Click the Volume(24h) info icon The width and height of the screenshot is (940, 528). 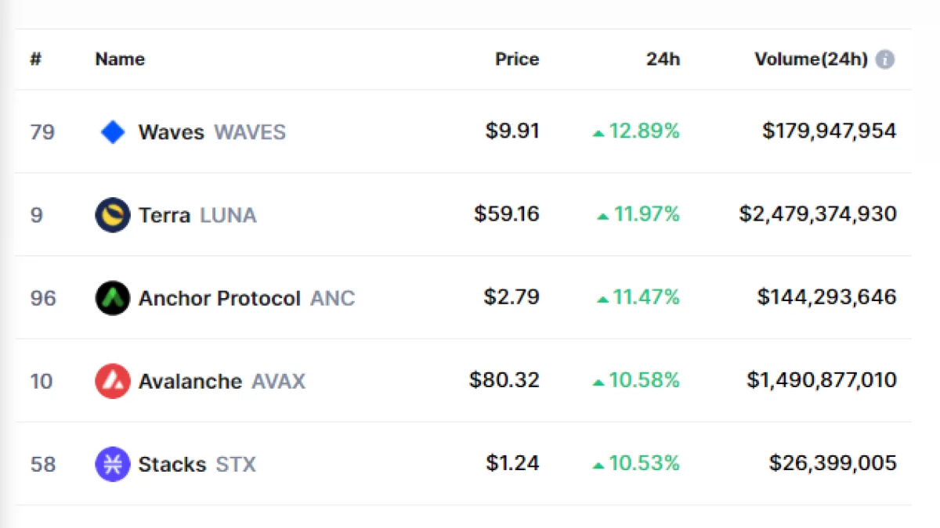click(885, 59)
